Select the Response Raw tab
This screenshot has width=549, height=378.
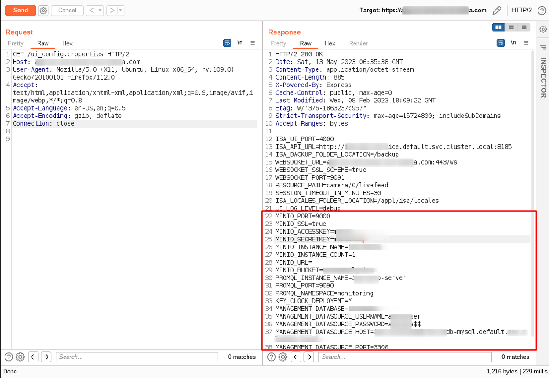click(306, 43)
